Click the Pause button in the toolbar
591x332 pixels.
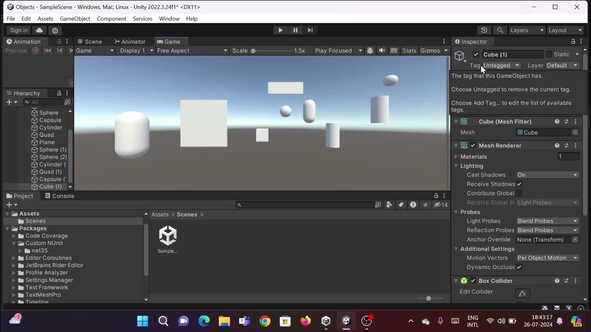295,30
